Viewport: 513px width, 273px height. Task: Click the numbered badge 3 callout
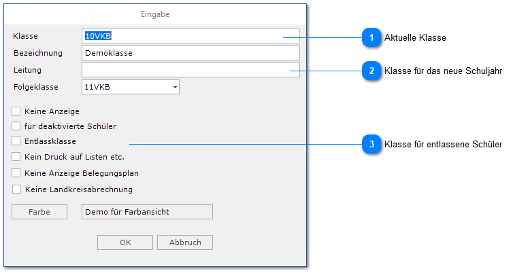[371, 144]
